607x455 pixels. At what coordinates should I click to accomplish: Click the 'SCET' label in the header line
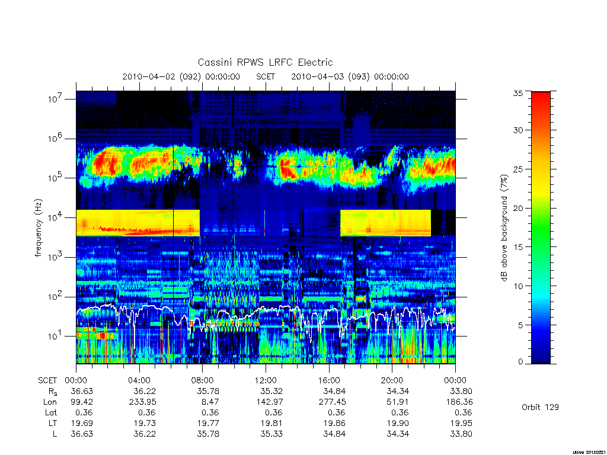(266, 76)
